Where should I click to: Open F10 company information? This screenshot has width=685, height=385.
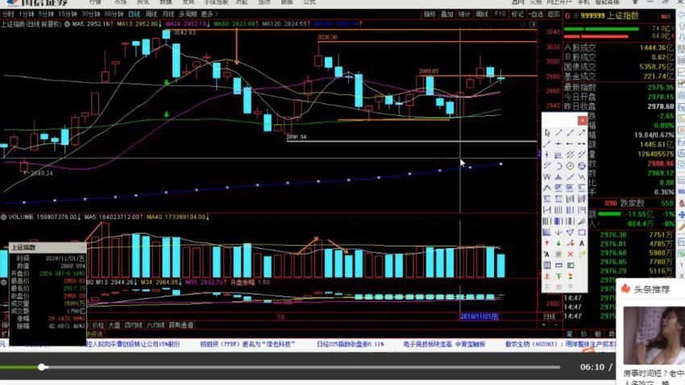pos(500,14)
